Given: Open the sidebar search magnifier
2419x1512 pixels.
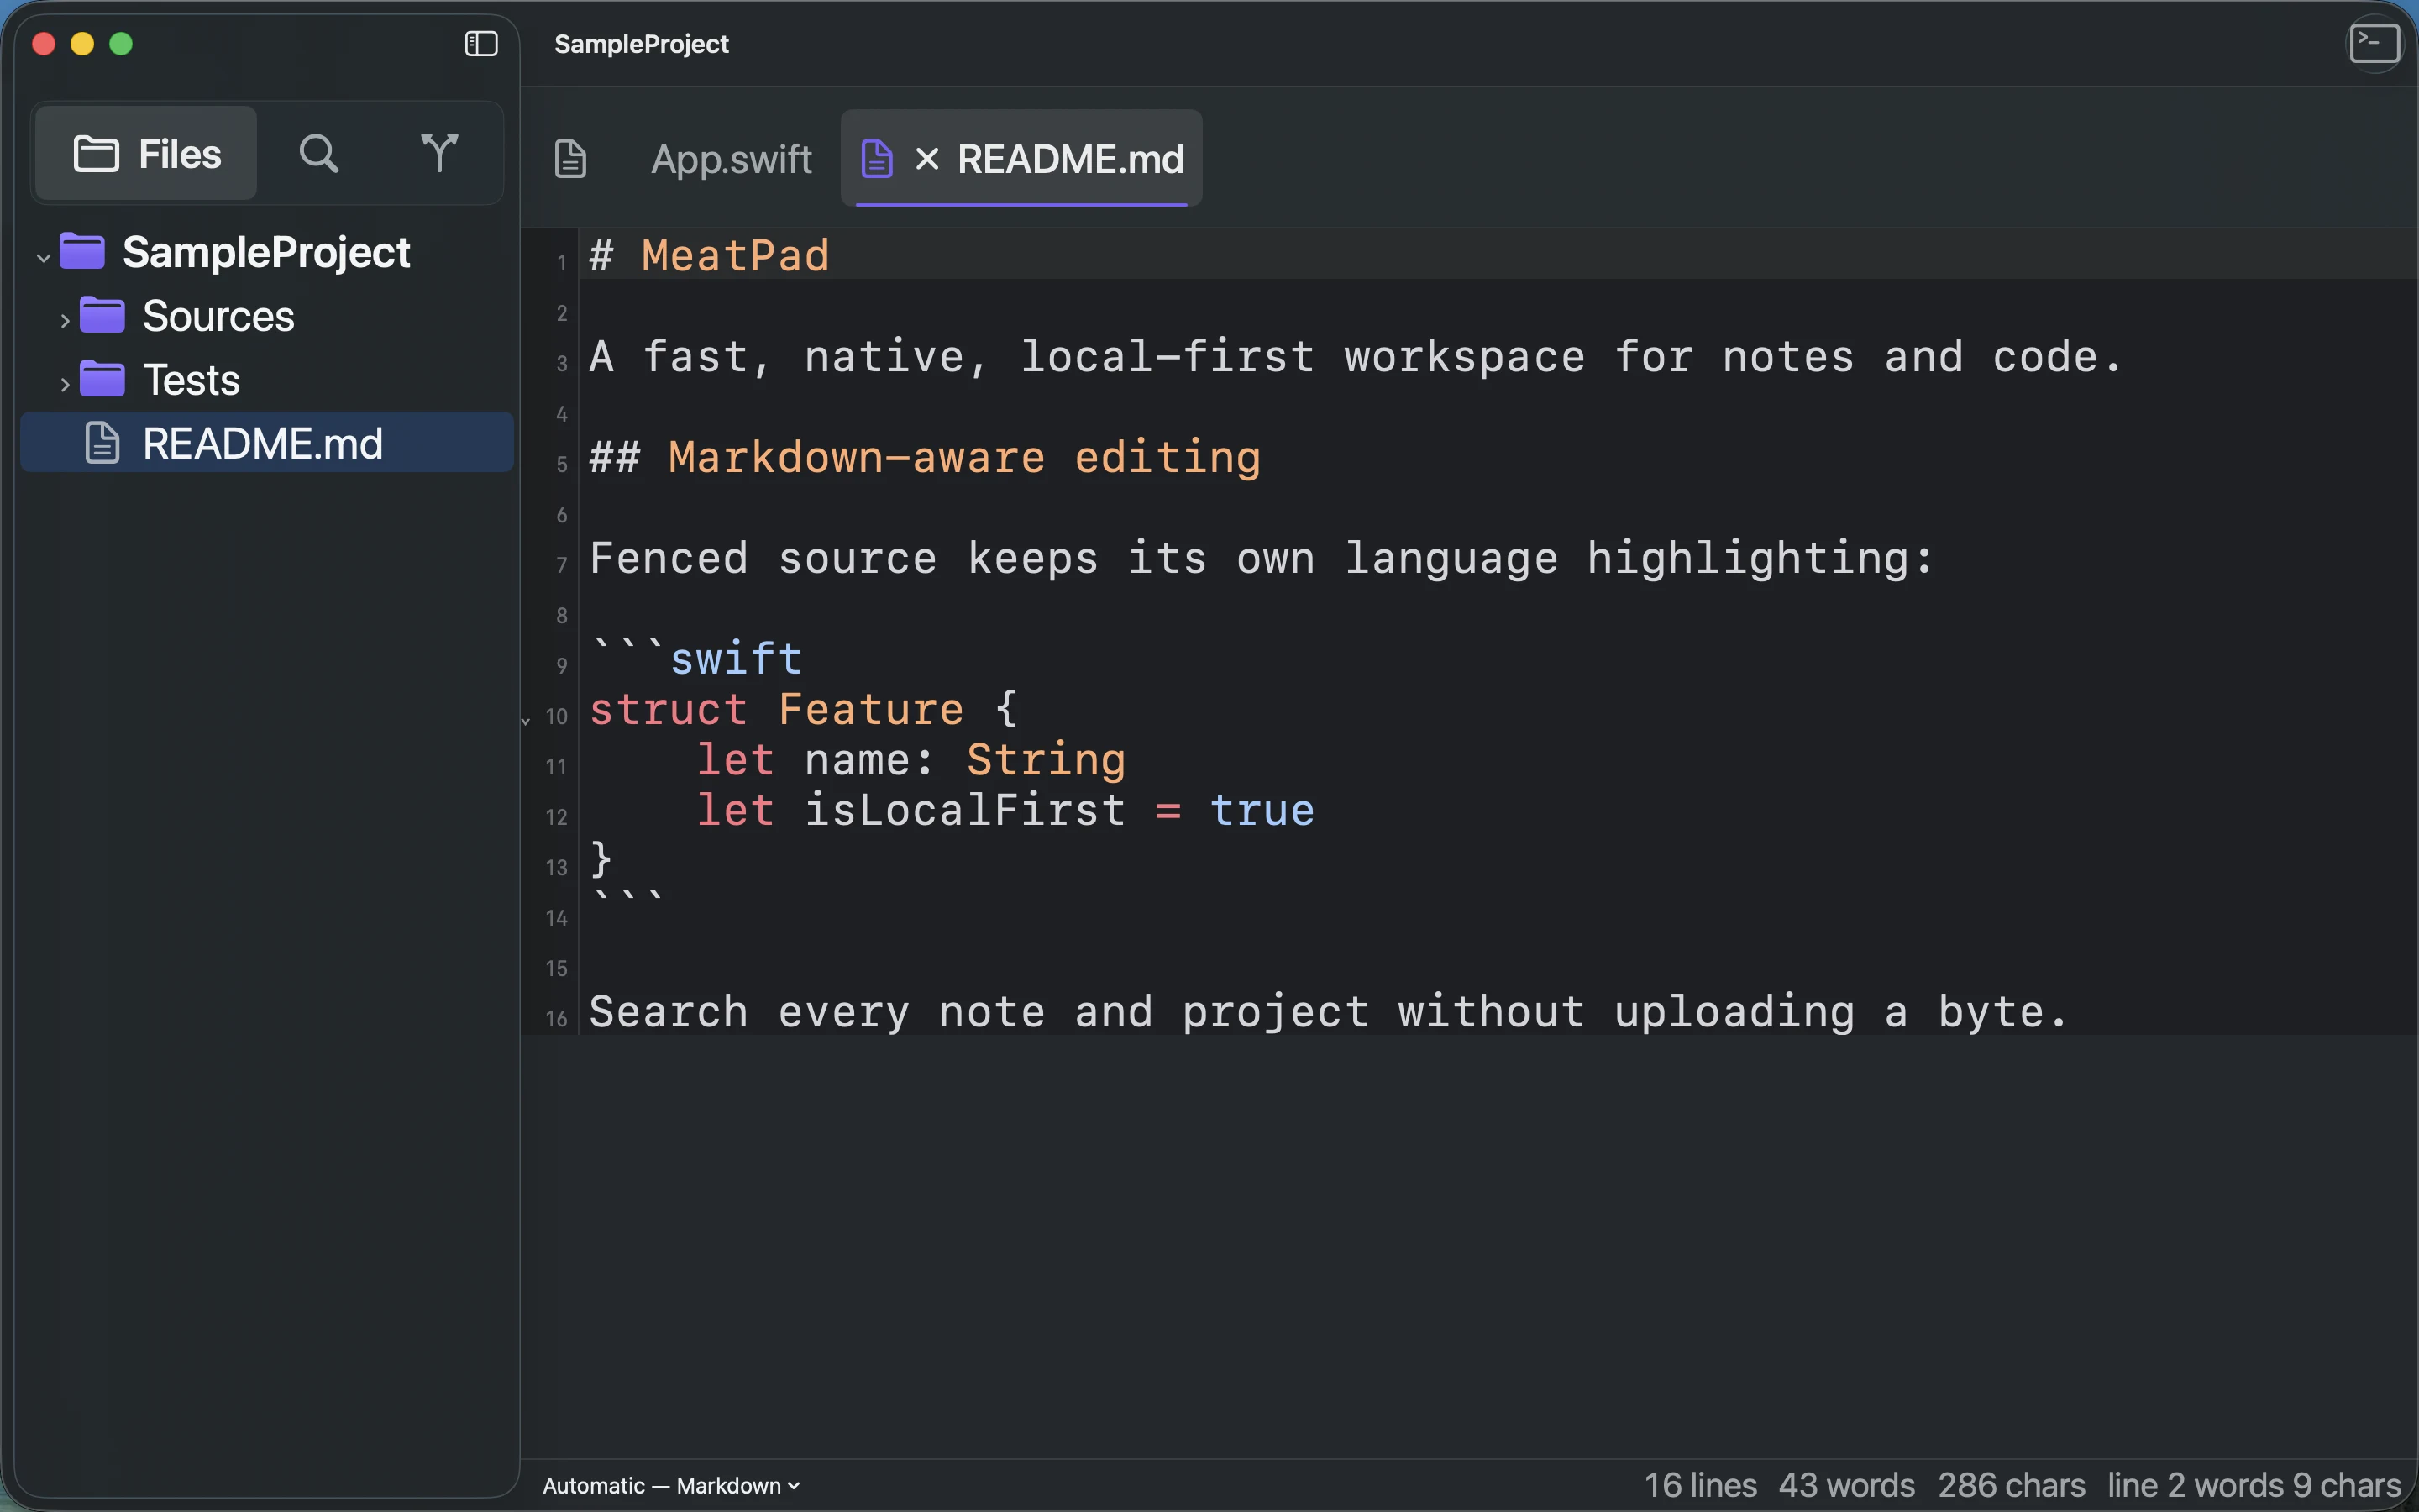Looking at the screenshot, I should (319, 154).
